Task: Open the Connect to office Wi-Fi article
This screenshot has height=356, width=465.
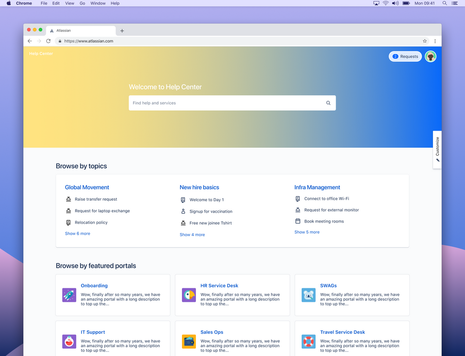Action: pyautogui.click(x=326, y=198)
